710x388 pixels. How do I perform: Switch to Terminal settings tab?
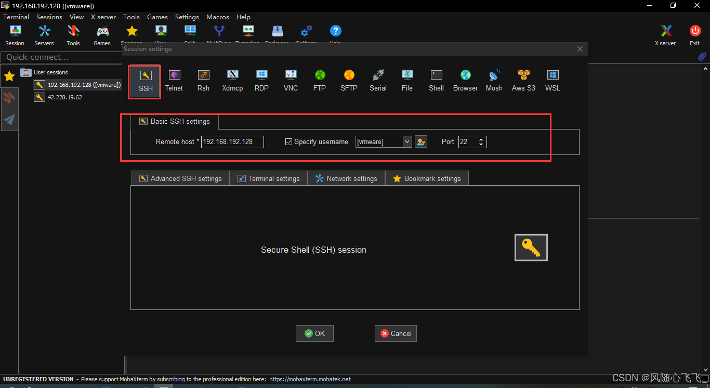269,178
